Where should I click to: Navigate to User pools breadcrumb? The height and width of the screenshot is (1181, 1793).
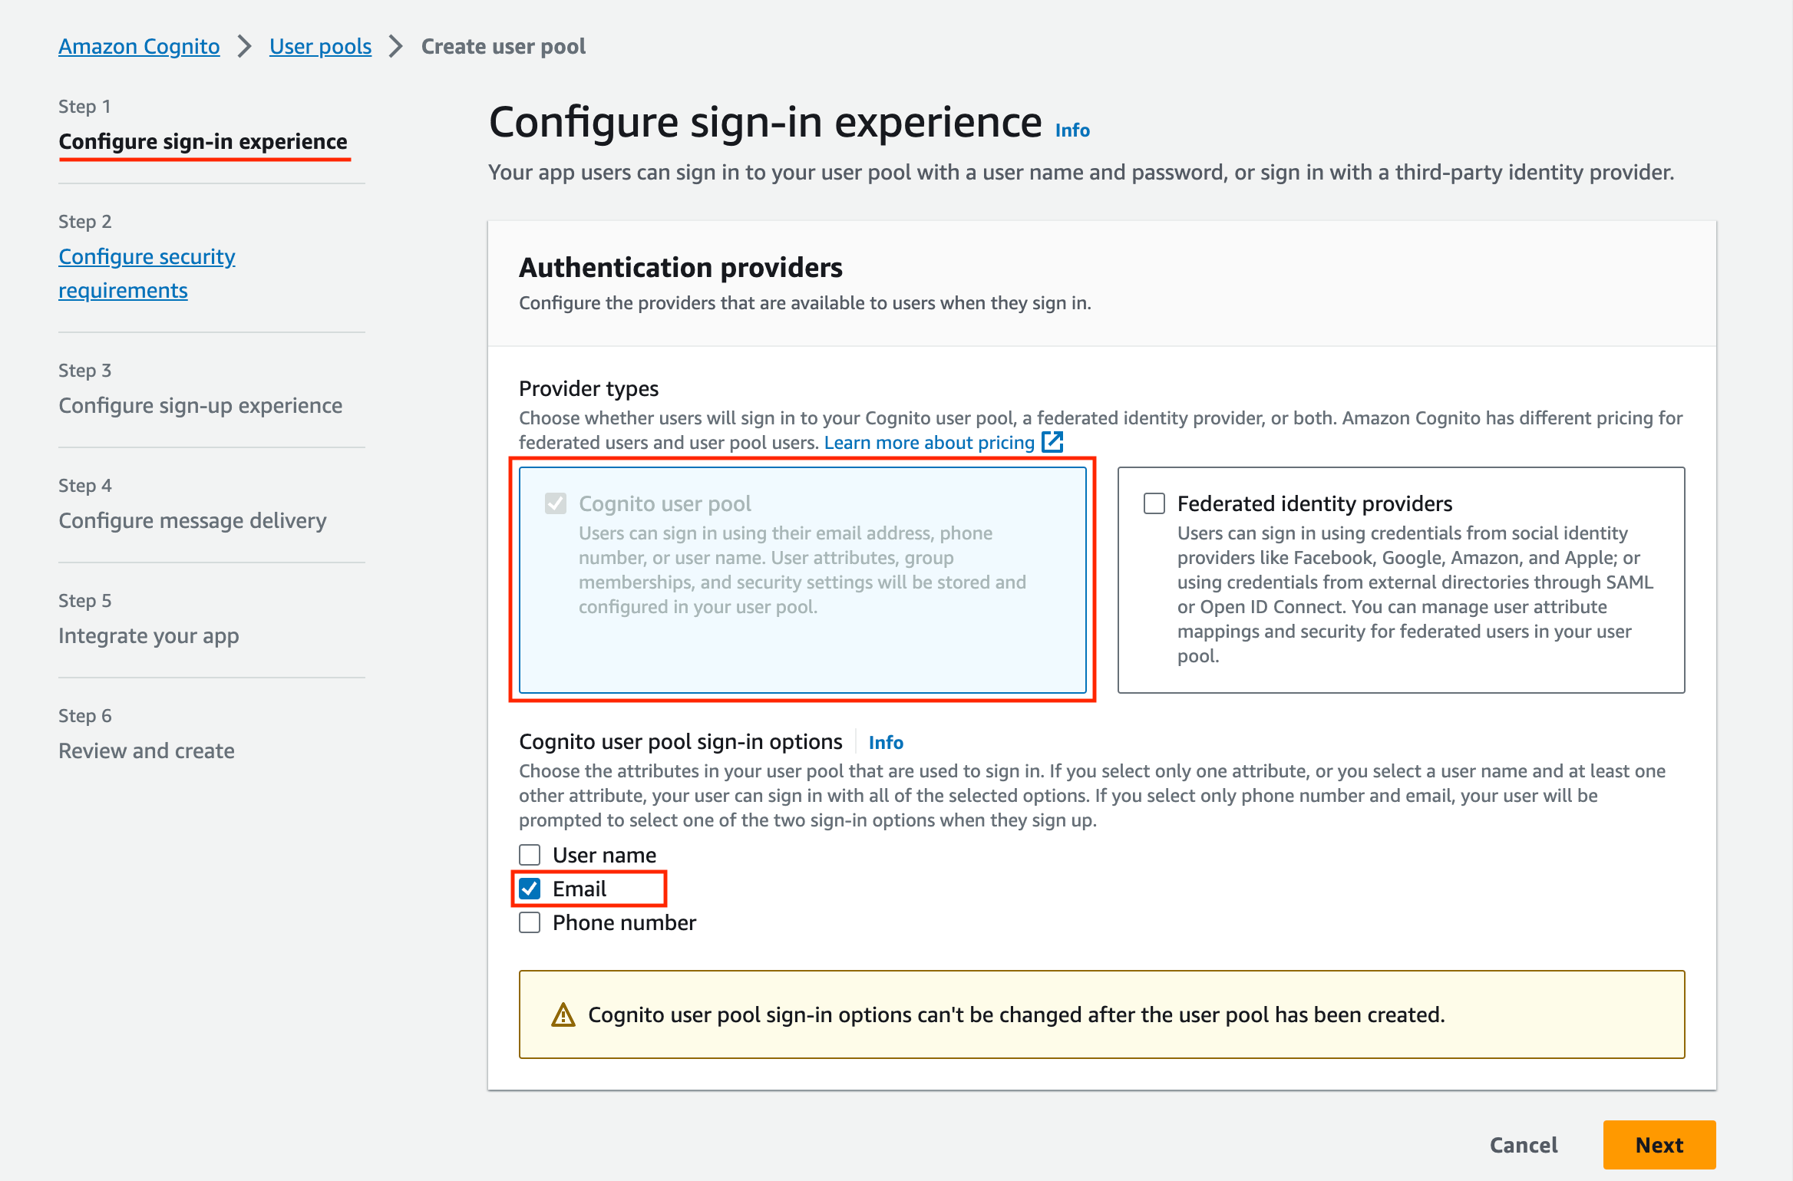pos(320,46)
